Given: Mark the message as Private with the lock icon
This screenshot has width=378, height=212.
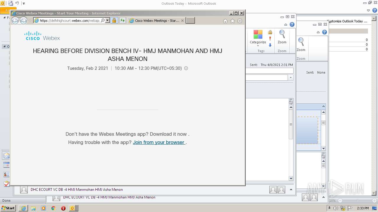Looking at the screenshot, I should click(x=270, y=32).
